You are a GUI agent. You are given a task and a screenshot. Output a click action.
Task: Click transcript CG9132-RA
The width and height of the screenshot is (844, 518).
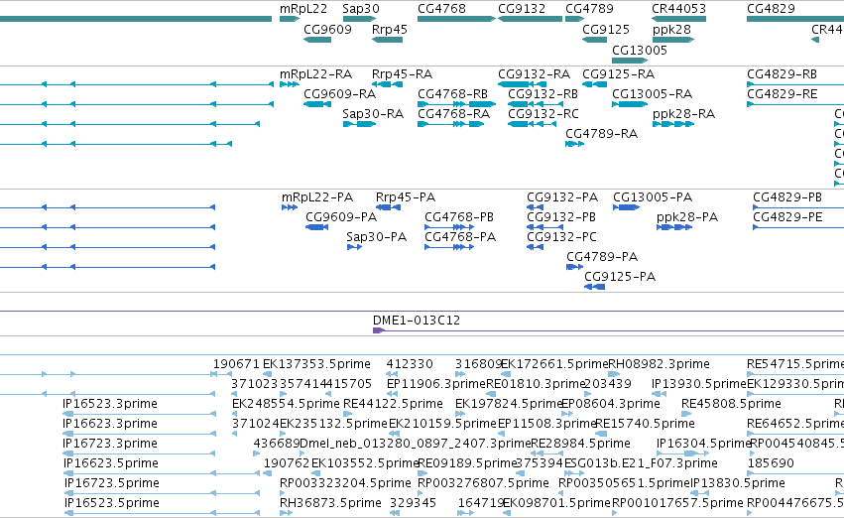click(x=522, y=84)
